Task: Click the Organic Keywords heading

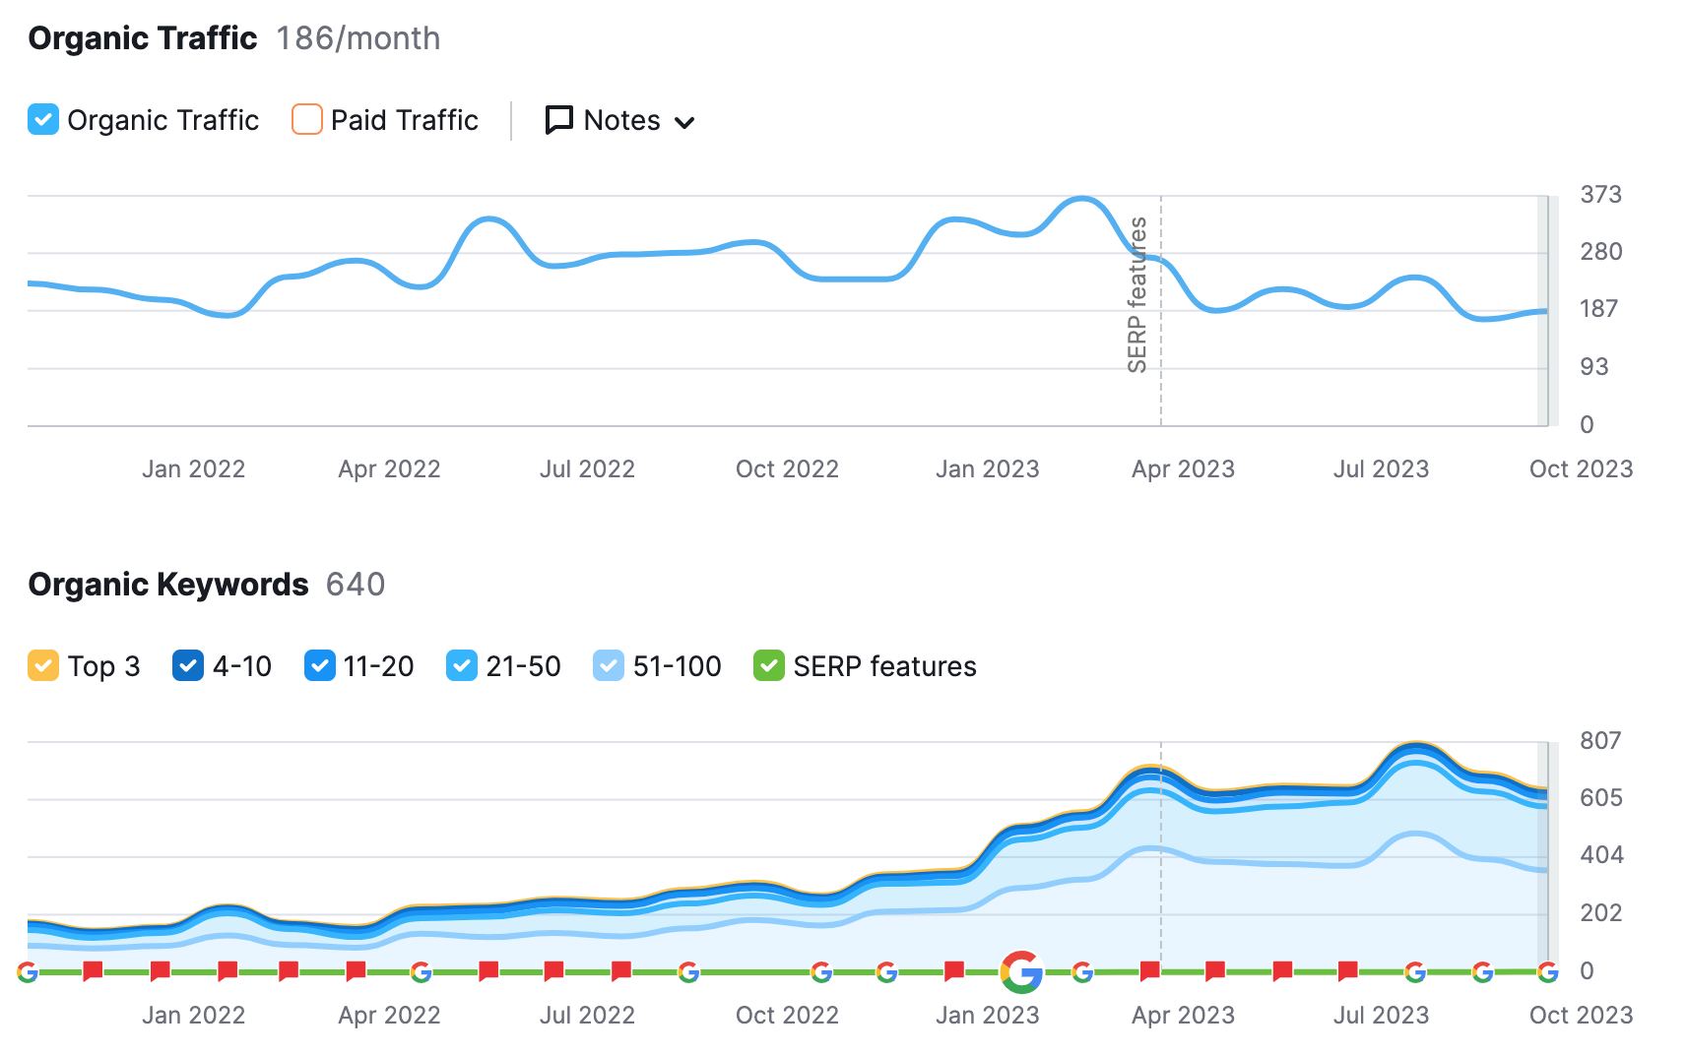Action: (x=168, y=585)
